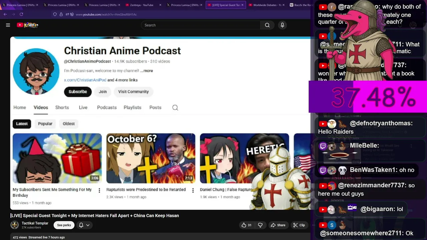Screen dimensions: 427x240
Task: Open the channel Playlists tab
Action: [132, 107]
